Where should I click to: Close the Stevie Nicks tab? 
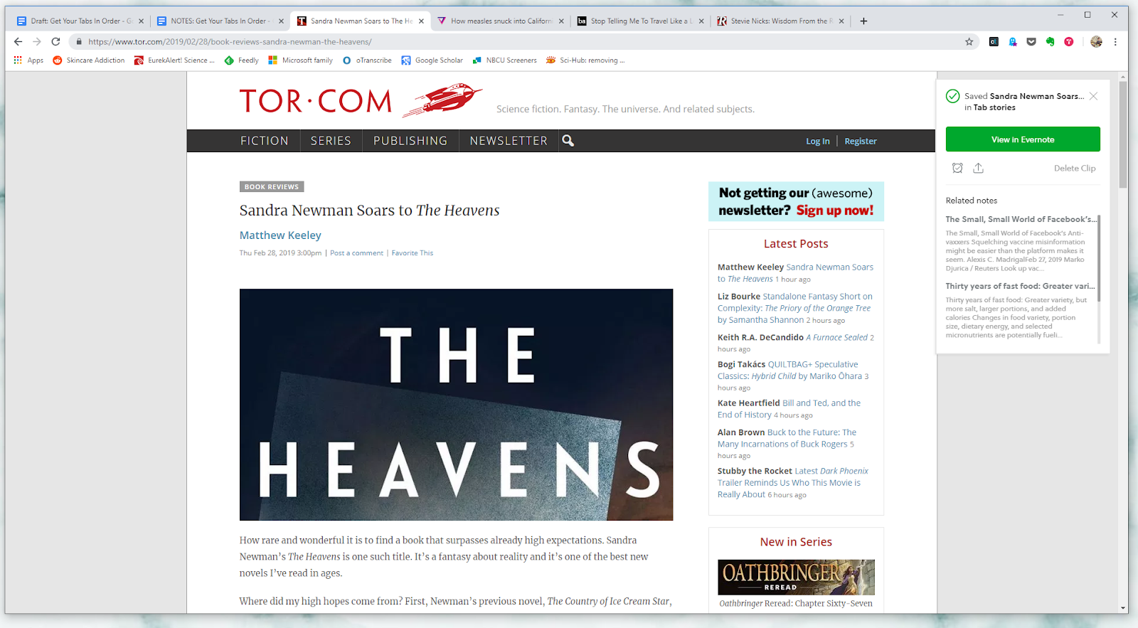click(841, 21)
